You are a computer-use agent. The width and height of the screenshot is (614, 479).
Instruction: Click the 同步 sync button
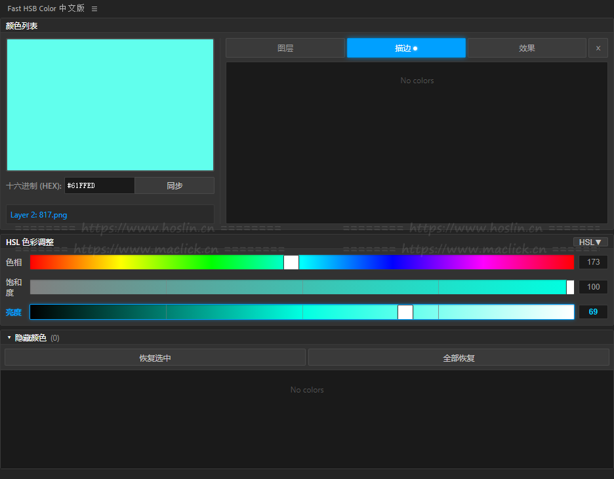tap(174, 185)
